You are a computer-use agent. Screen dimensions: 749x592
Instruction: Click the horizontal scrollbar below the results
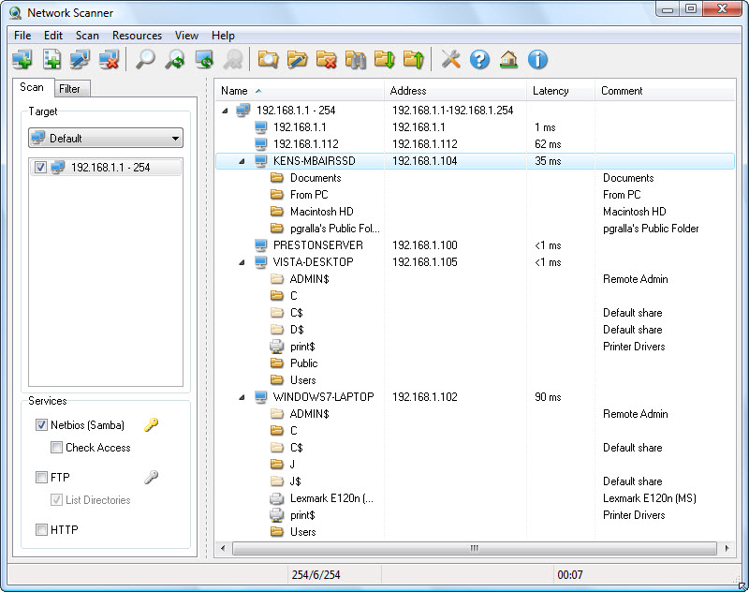point(473,548)
